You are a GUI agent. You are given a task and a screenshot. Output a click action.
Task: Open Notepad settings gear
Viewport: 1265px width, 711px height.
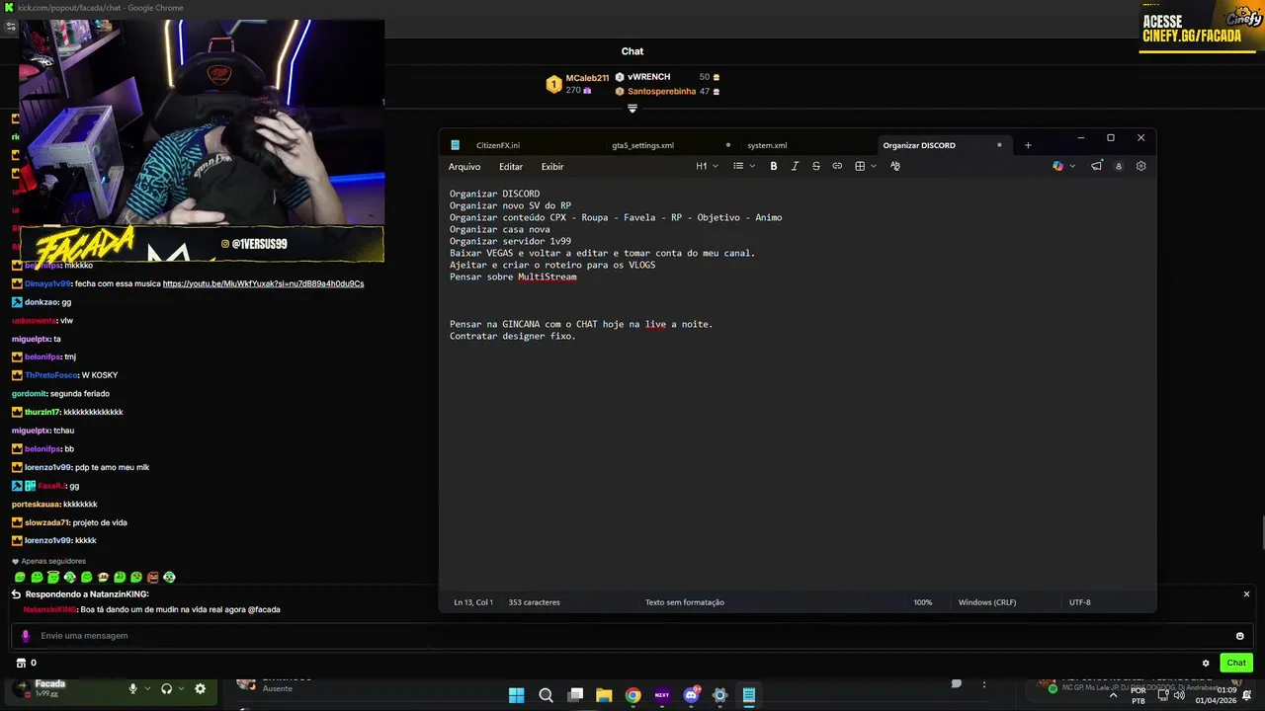tap(1141, 166)
